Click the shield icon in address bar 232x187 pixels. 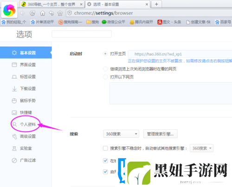click(x=70, y=13)
